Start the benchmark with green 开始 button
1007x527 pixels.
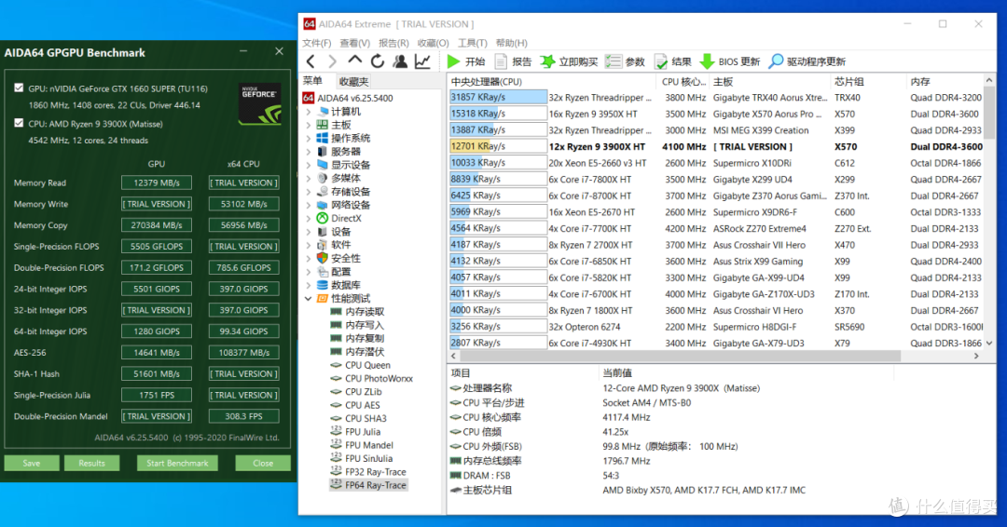(466, 61)
